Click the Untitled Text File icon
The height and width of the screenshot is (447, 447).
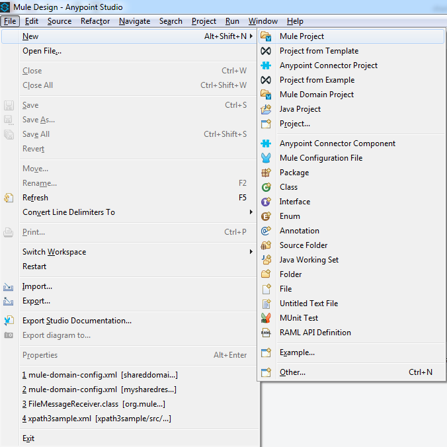(266, 304)
